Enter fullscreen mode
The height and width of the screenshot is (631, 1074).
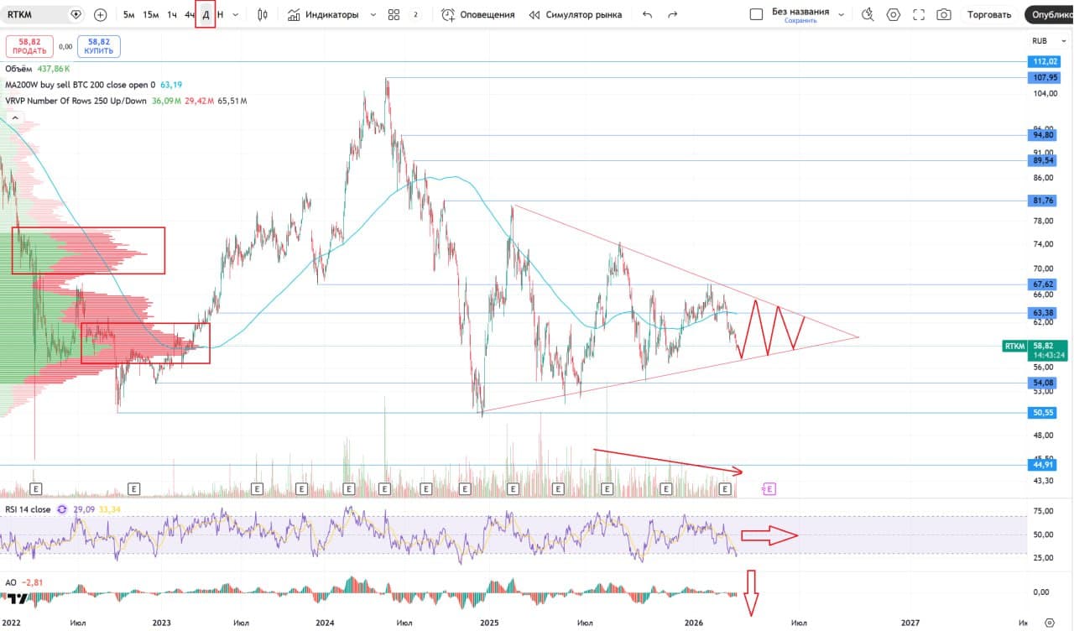[919, 14]
